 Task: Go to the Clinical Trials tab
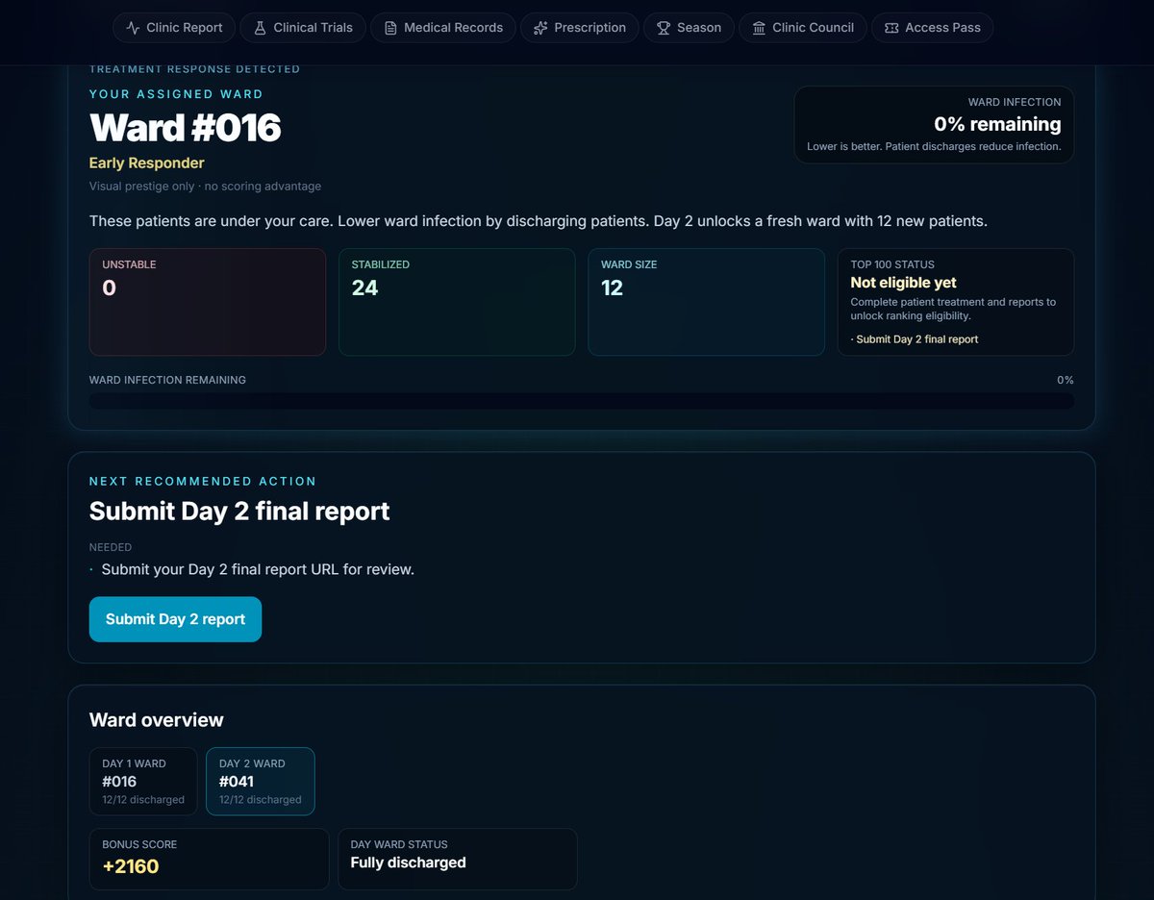coord(302,28)
